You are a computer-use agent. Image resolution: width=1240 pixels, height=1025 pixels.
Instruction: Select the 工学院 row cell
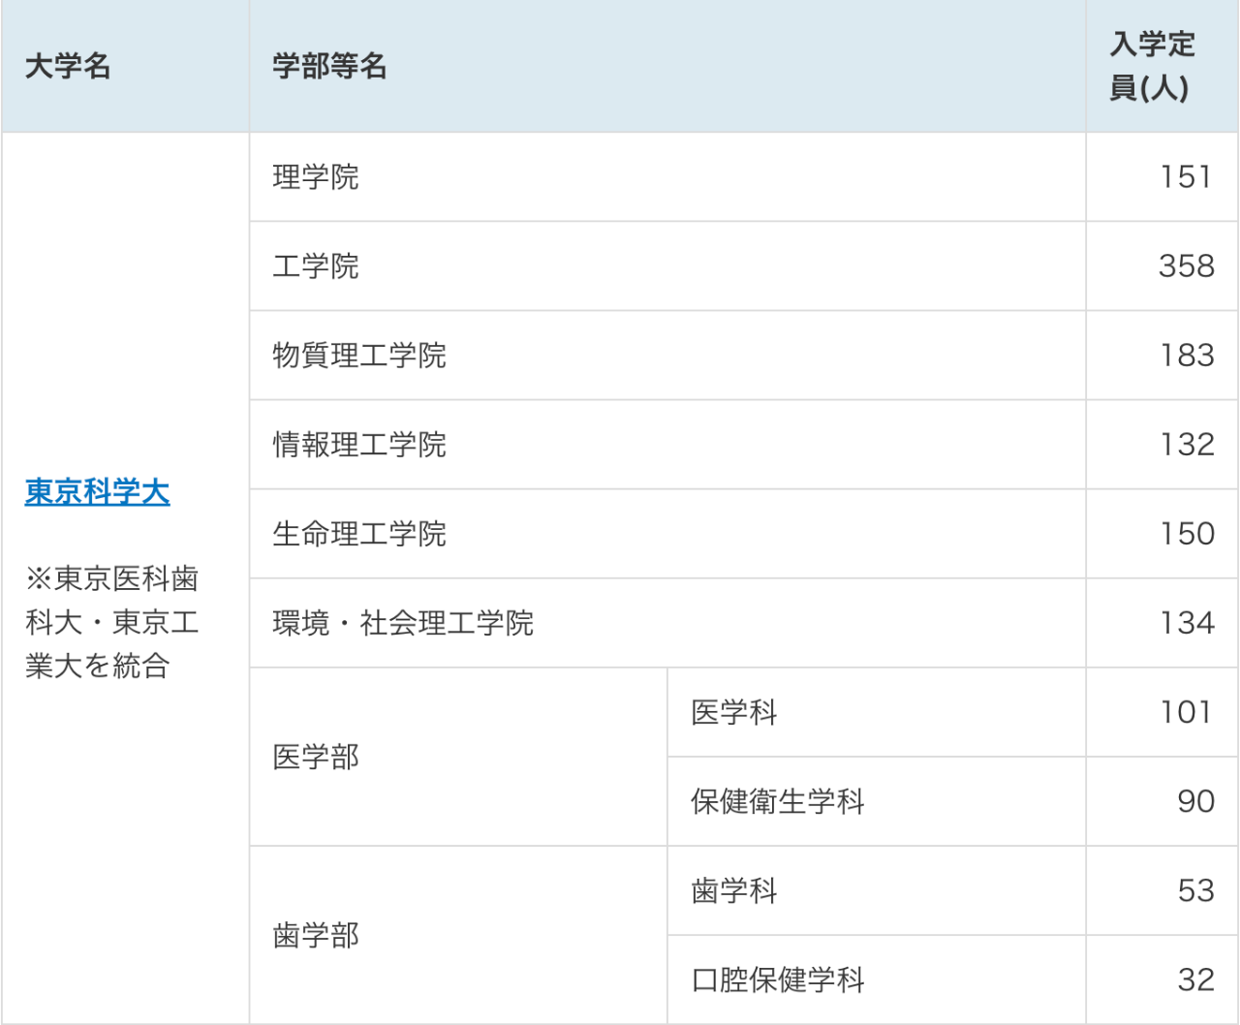316,266
